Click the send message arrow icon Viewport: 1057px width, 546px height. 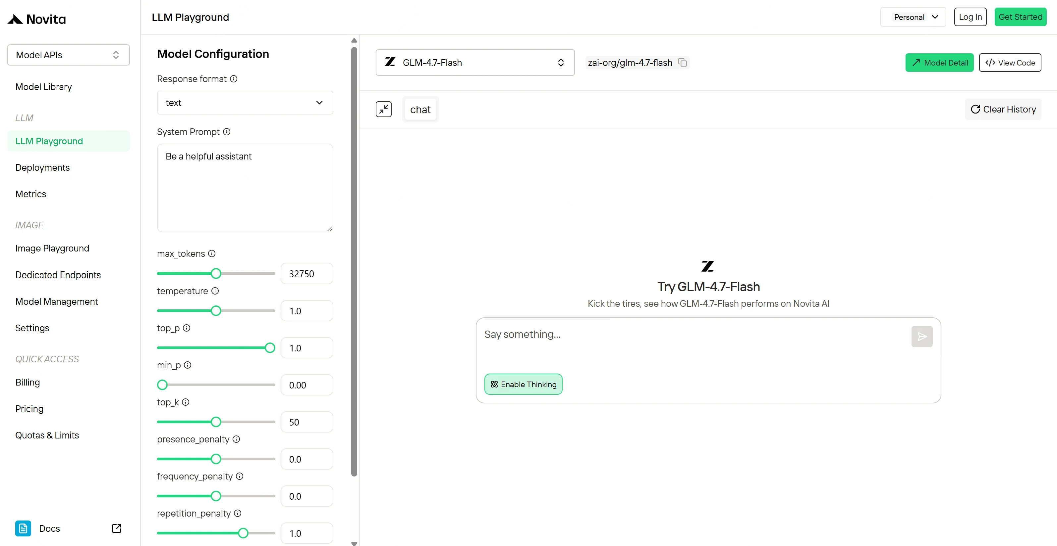click(921, 337)
